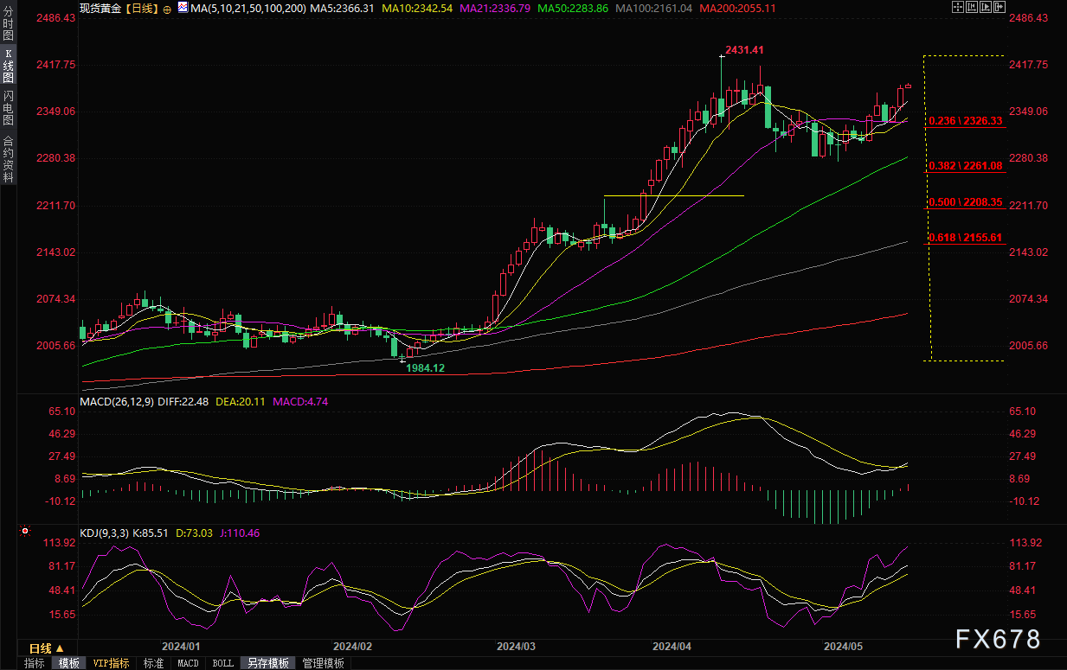Click the 2431.41 high price marker
Screen dimensions: 1067x670
click(745, 50)
